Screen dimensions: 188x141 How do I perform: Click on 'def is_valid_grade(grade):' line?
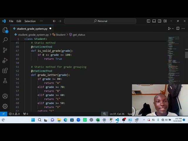[52, 51]
